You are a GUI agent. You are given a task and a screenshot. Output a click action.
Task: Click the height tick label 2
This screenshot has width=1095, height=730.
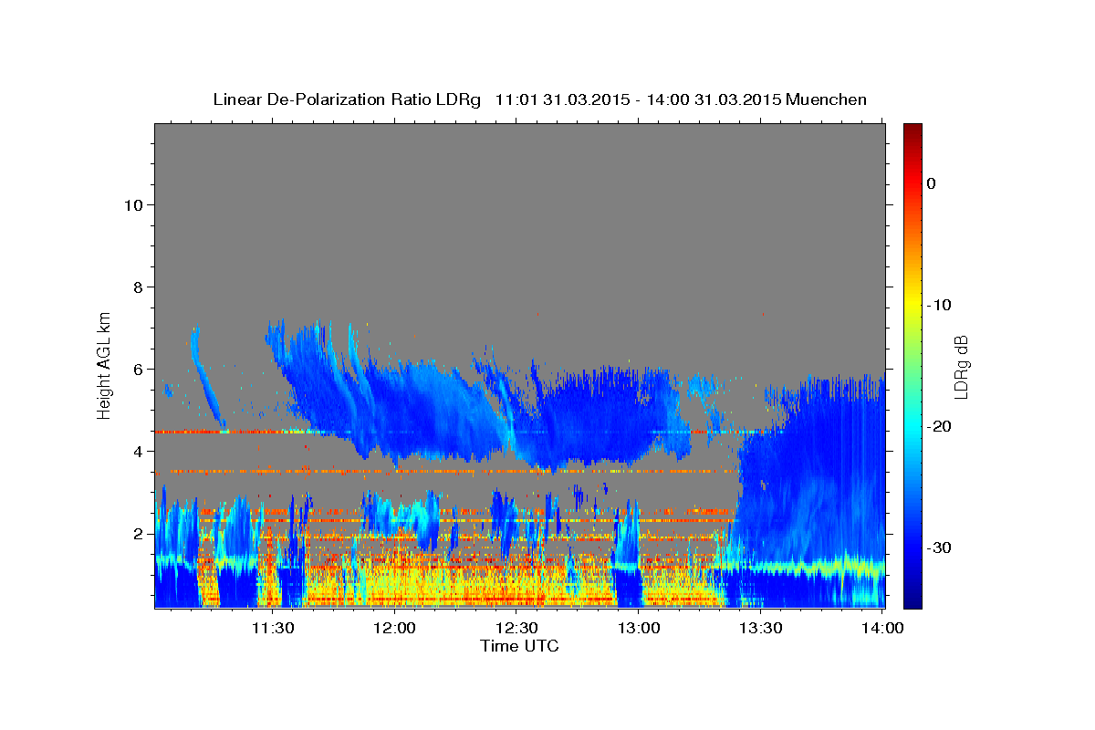coord(137,533)
